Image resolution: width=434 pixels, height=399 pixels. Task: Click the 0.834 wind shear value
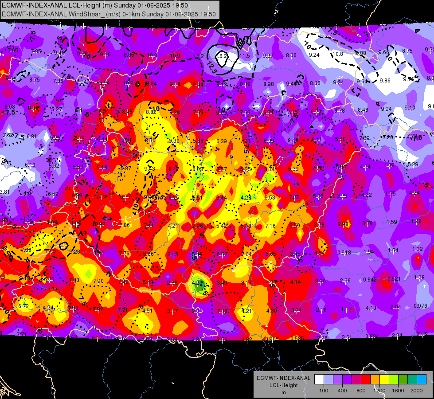(x=372, y=336)
